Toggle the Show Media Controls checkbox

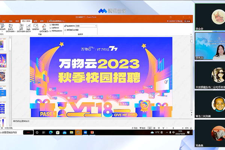(x=51, y=30)
